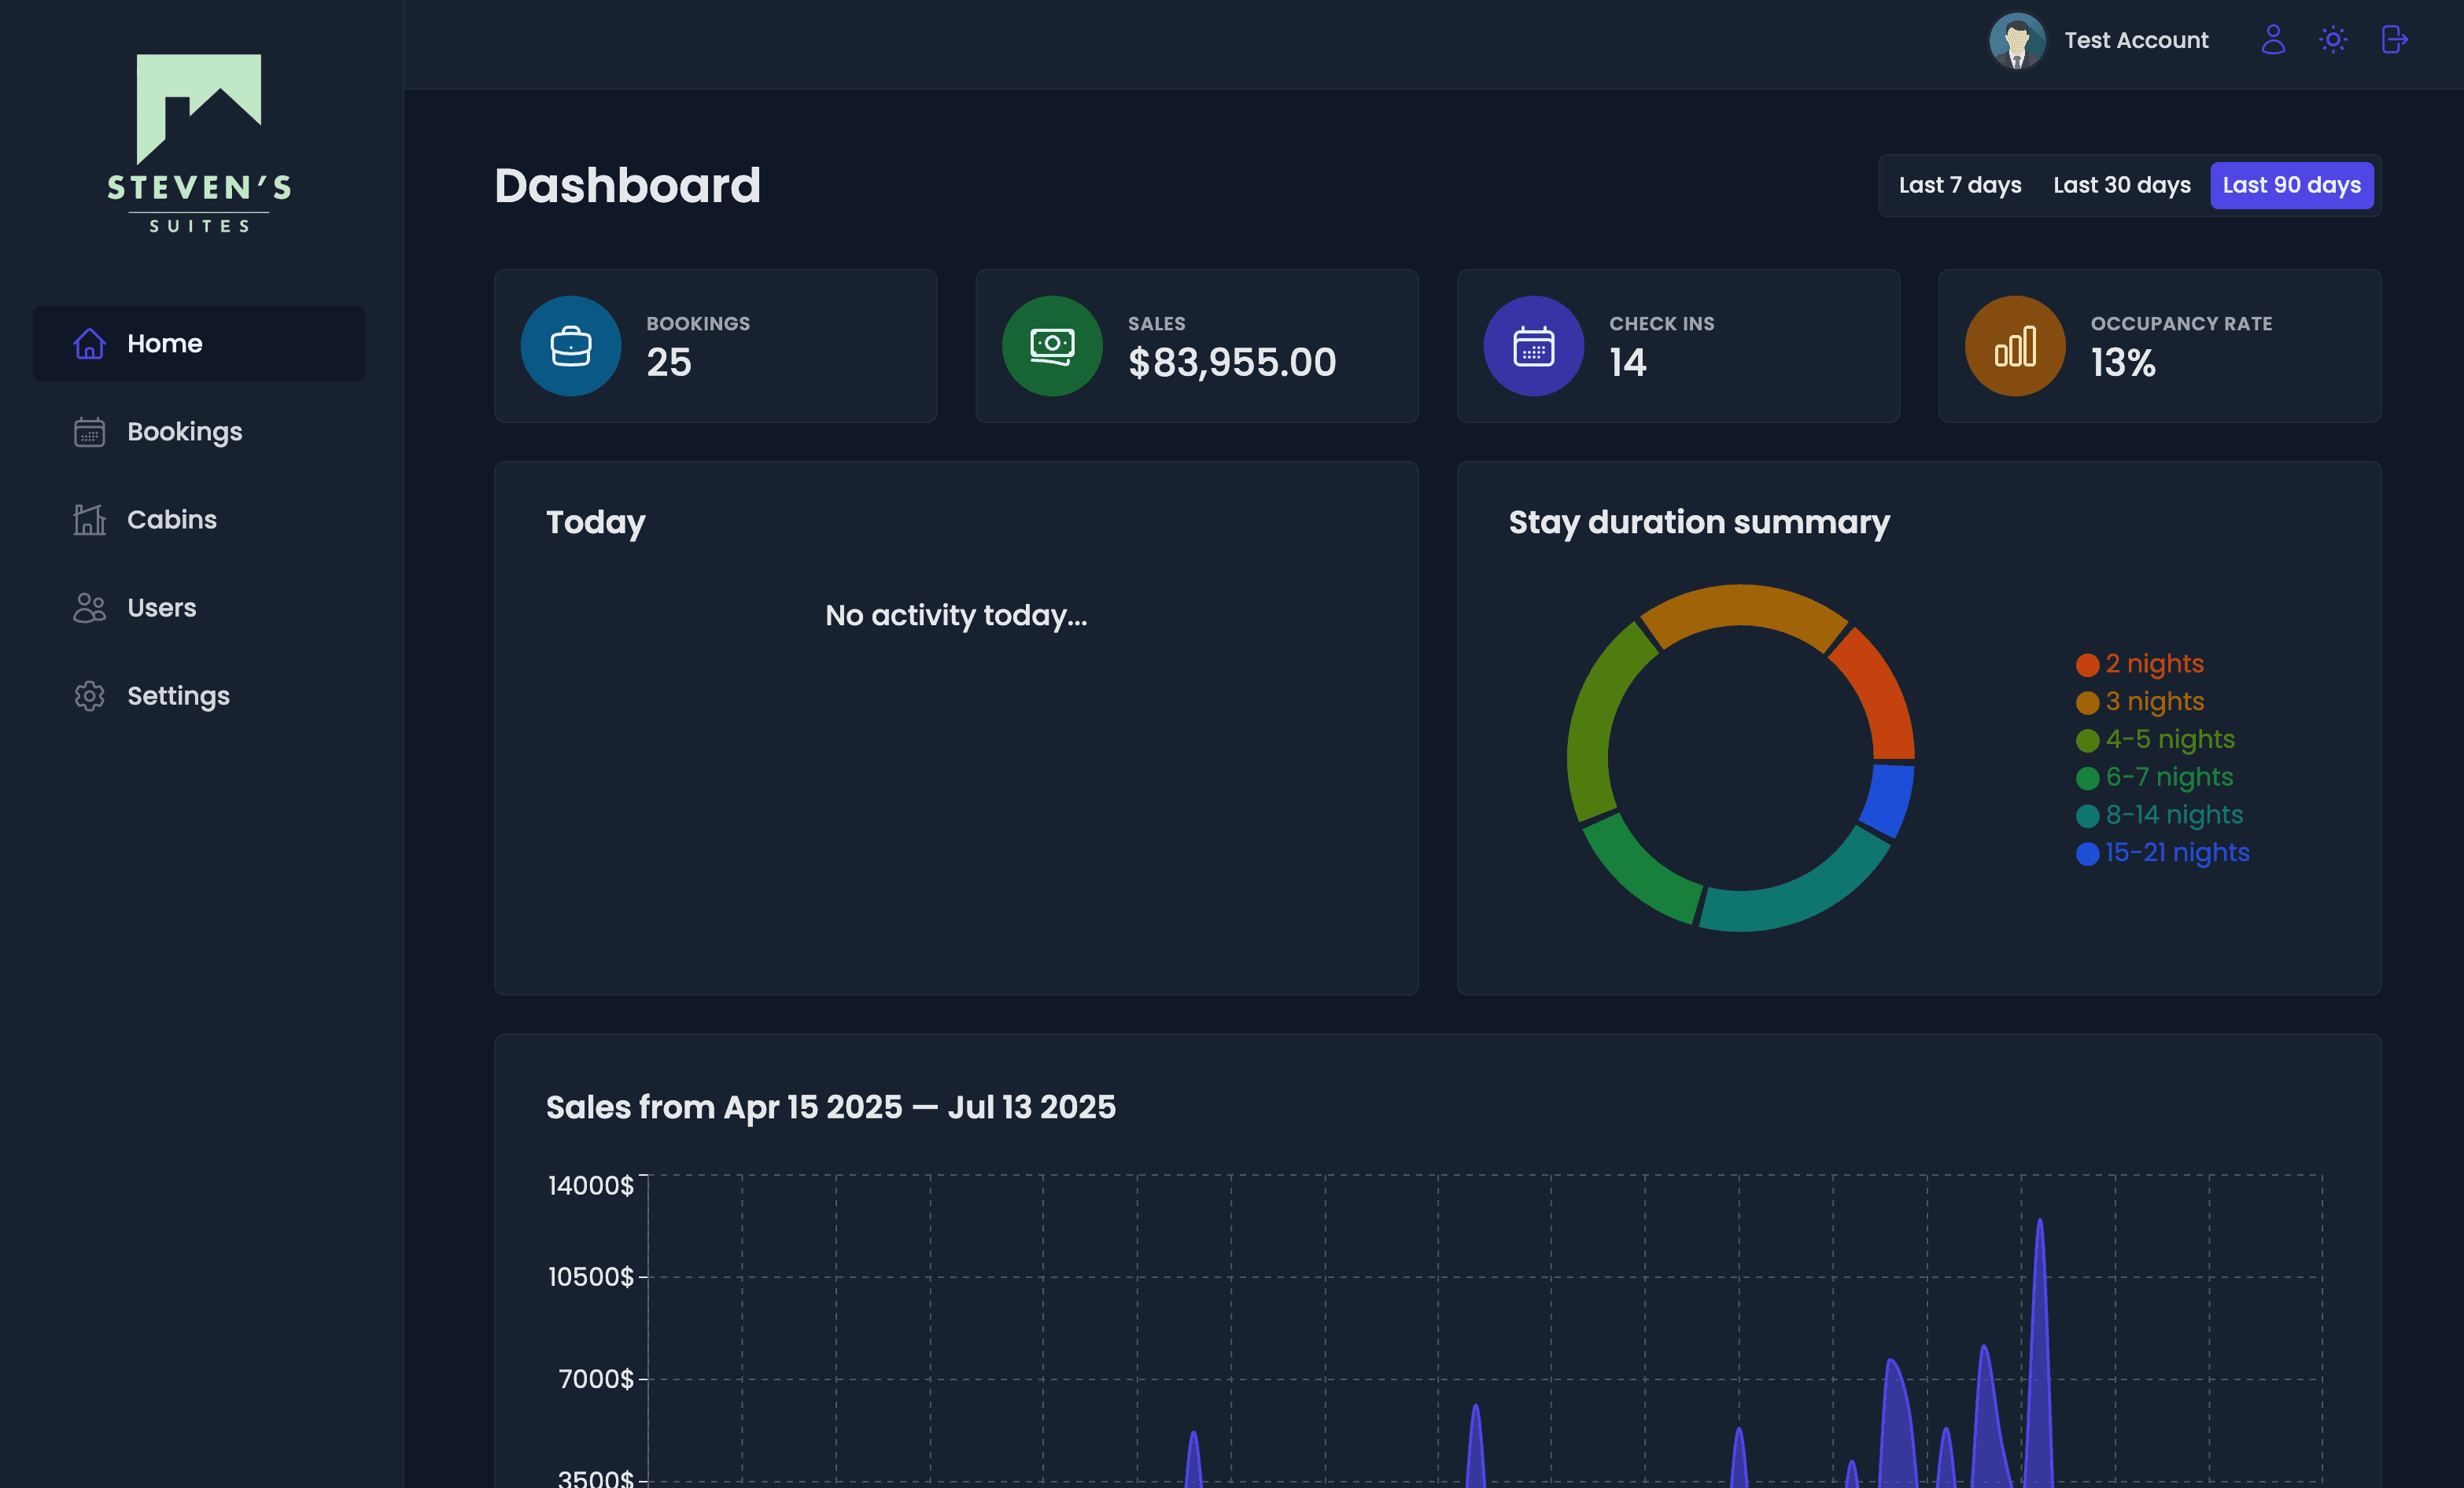Click the Occupancy rate chart icon
The image size is (2464, 1488).
pyautogui.click(x=2014, y=346)
